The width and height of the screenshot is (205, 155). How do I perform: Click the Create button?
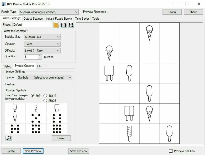pos(11,151)
